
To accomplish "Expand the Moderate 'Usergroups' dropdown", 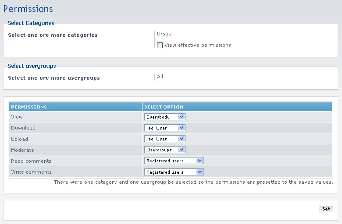I will point(165,150).
